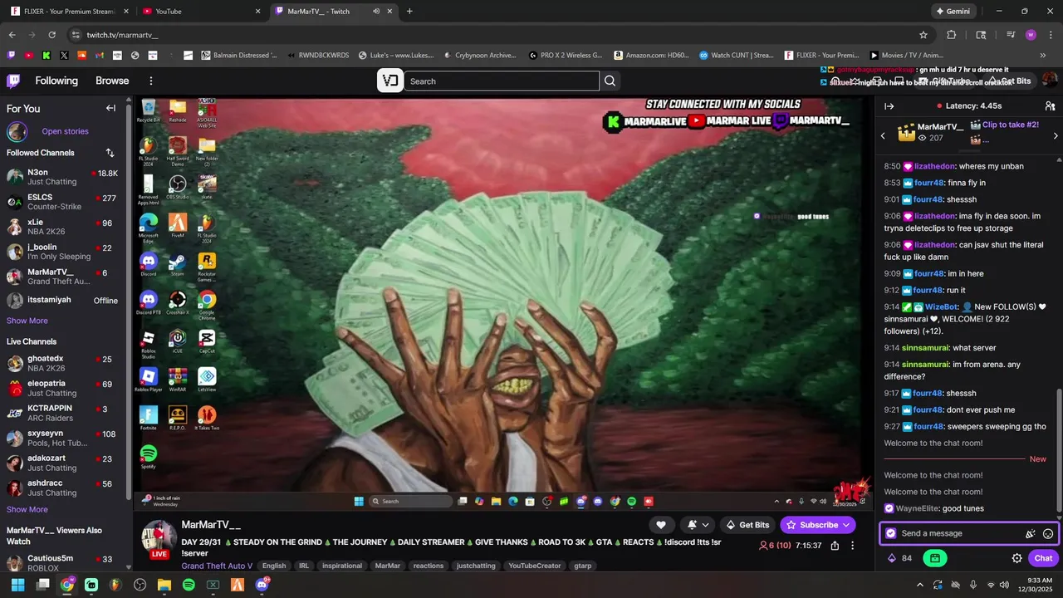This screenshot has width=1063, height=598.
Task: Go to next chat highlight card
Action: pyautogui.click(x=1056, y=135)
